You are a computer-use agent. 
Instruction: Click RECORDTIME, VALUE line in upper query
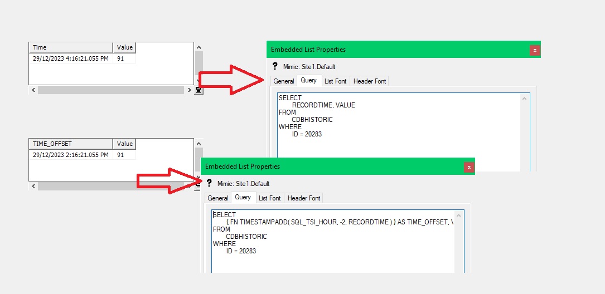point(323,105)
